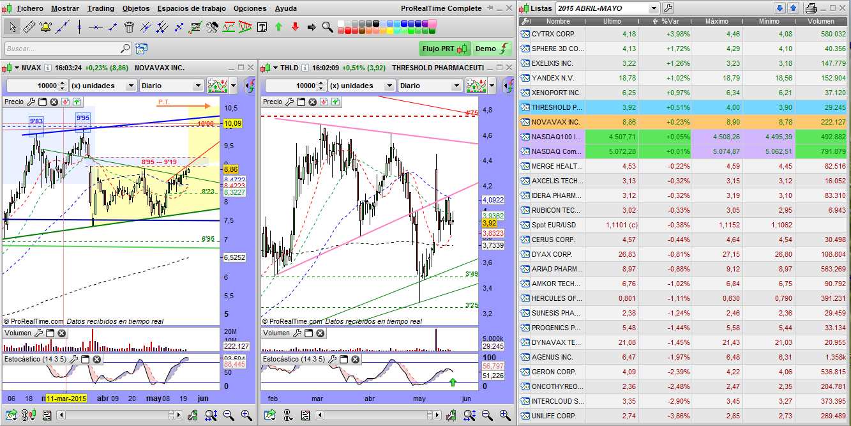
Task: Toggle Volumen panel maximize in NVAX chart
Action: (x=50, y=333)
